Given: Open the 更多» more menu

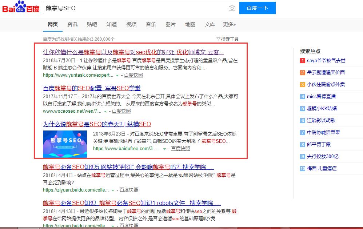Looking at the screenshot, I should (x=229, y=24).
